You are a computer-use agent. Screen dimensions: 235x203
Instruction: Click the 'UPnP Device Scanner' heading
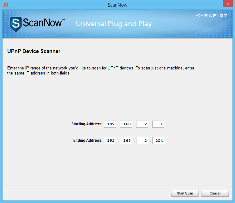coord(34,51)
